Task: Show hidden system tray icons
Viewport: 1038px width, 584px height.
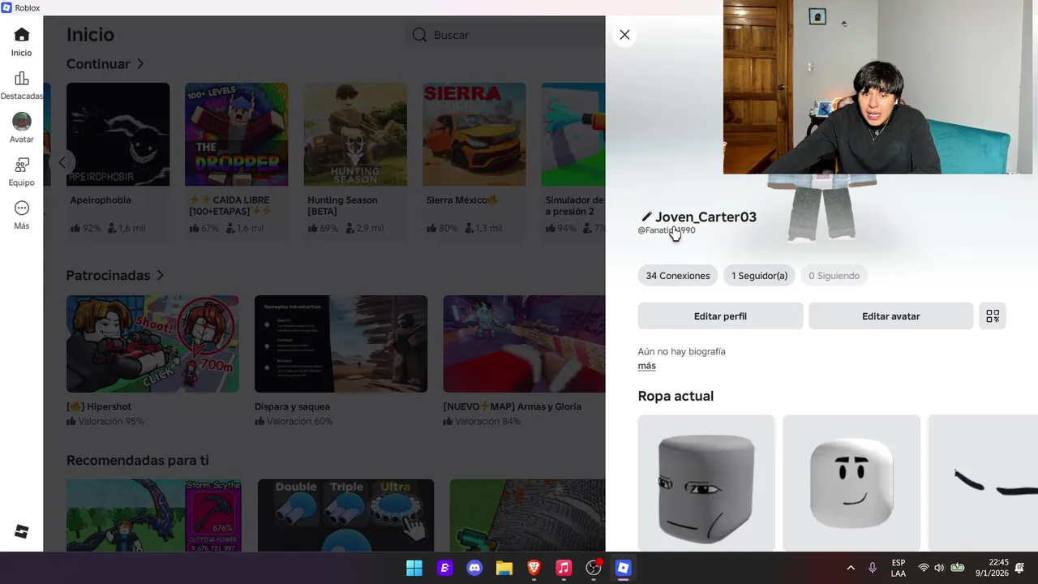Action: pos(851,568)
